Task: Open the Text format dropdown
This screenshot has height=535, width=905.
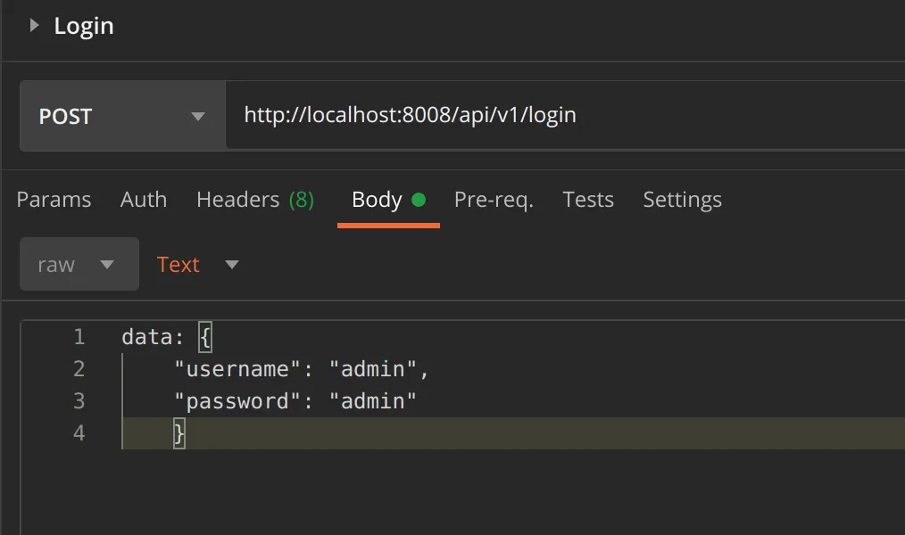Action: click(x=198, y=265)
